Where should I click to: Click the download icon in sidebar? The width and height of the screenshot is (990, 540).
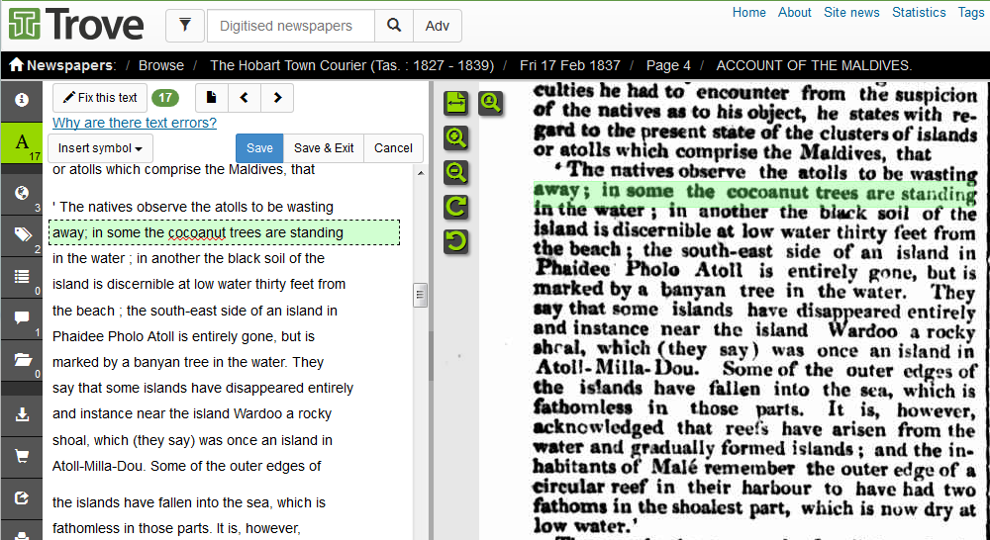(21, 414)
